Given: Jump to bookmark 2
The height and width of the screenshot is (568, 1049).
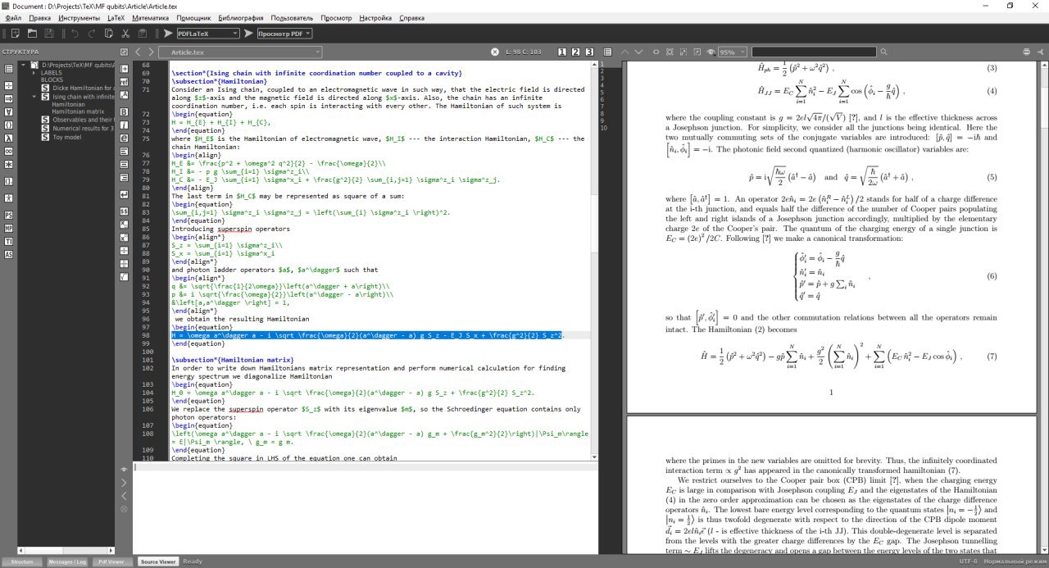Looking at the screenshot, I should [576, 52].
